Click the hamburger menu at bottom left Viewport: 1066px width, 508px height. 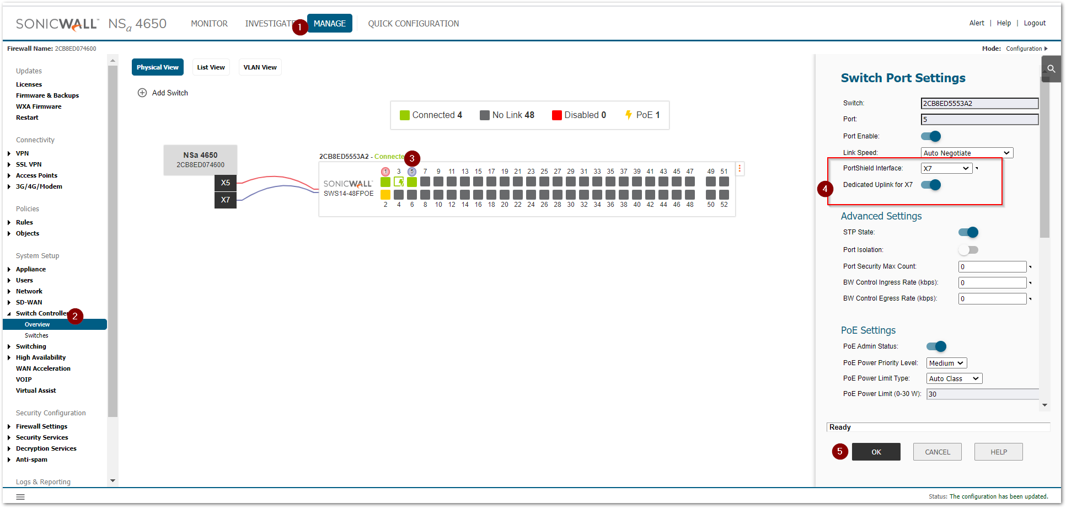click(20, 496)
